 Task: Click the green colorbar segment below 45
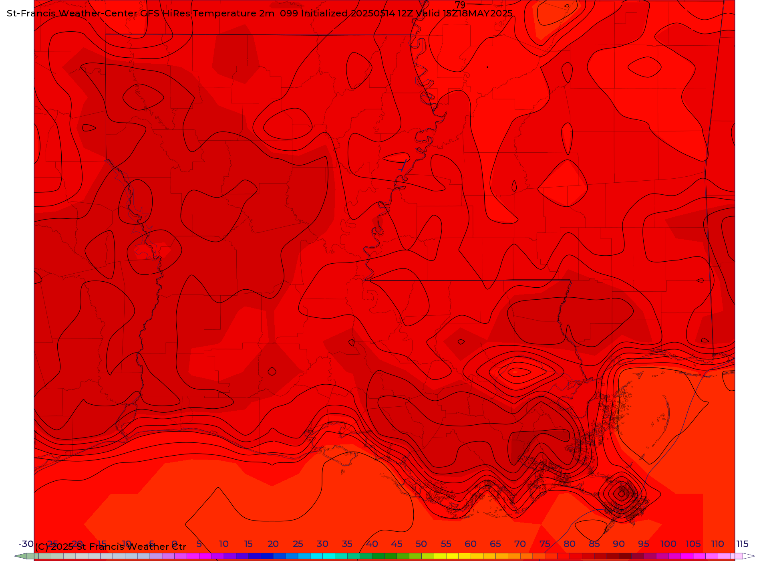[391, 556]
